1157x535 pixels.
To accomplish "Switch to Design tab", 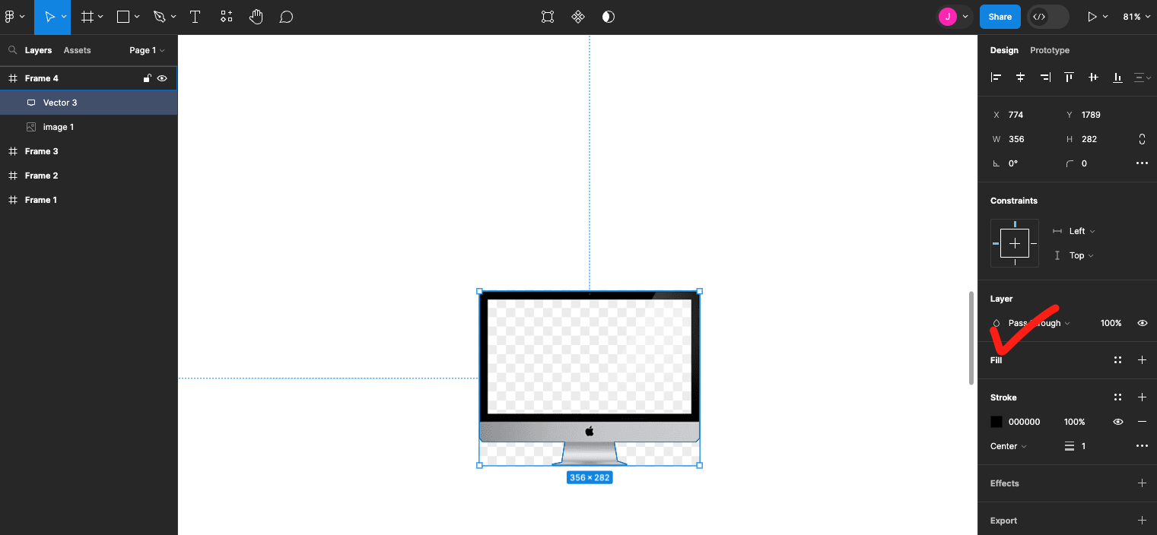I will [1004, 50].
